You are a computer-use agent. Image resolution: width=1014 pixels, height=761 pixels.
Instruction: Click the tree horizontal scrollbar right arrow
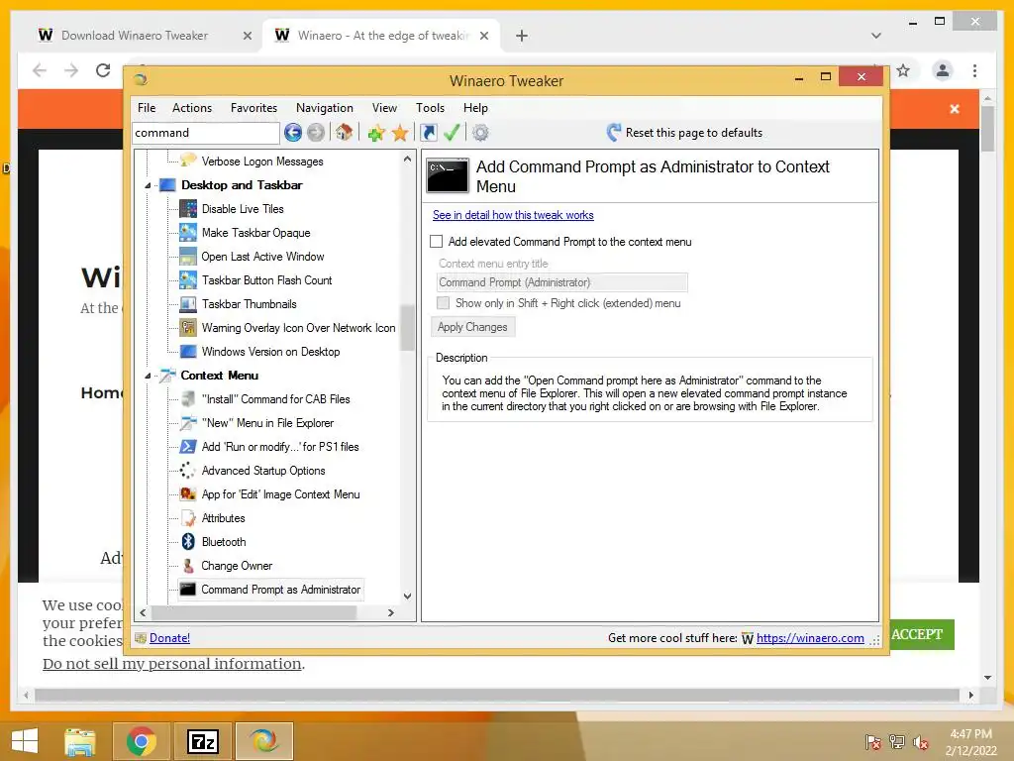coord(390,612)
